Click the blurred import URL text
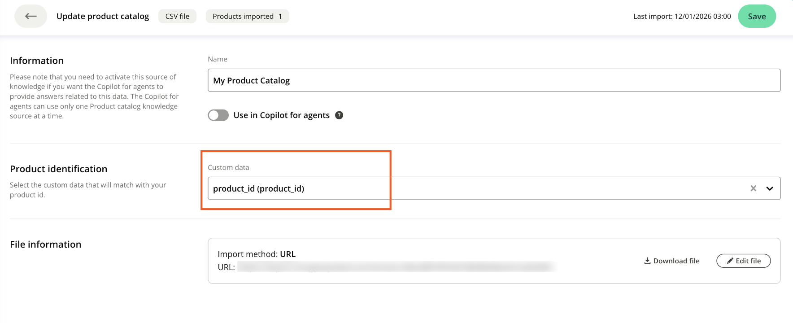Screen dimensions: 793x323 (x=395, y=267)
